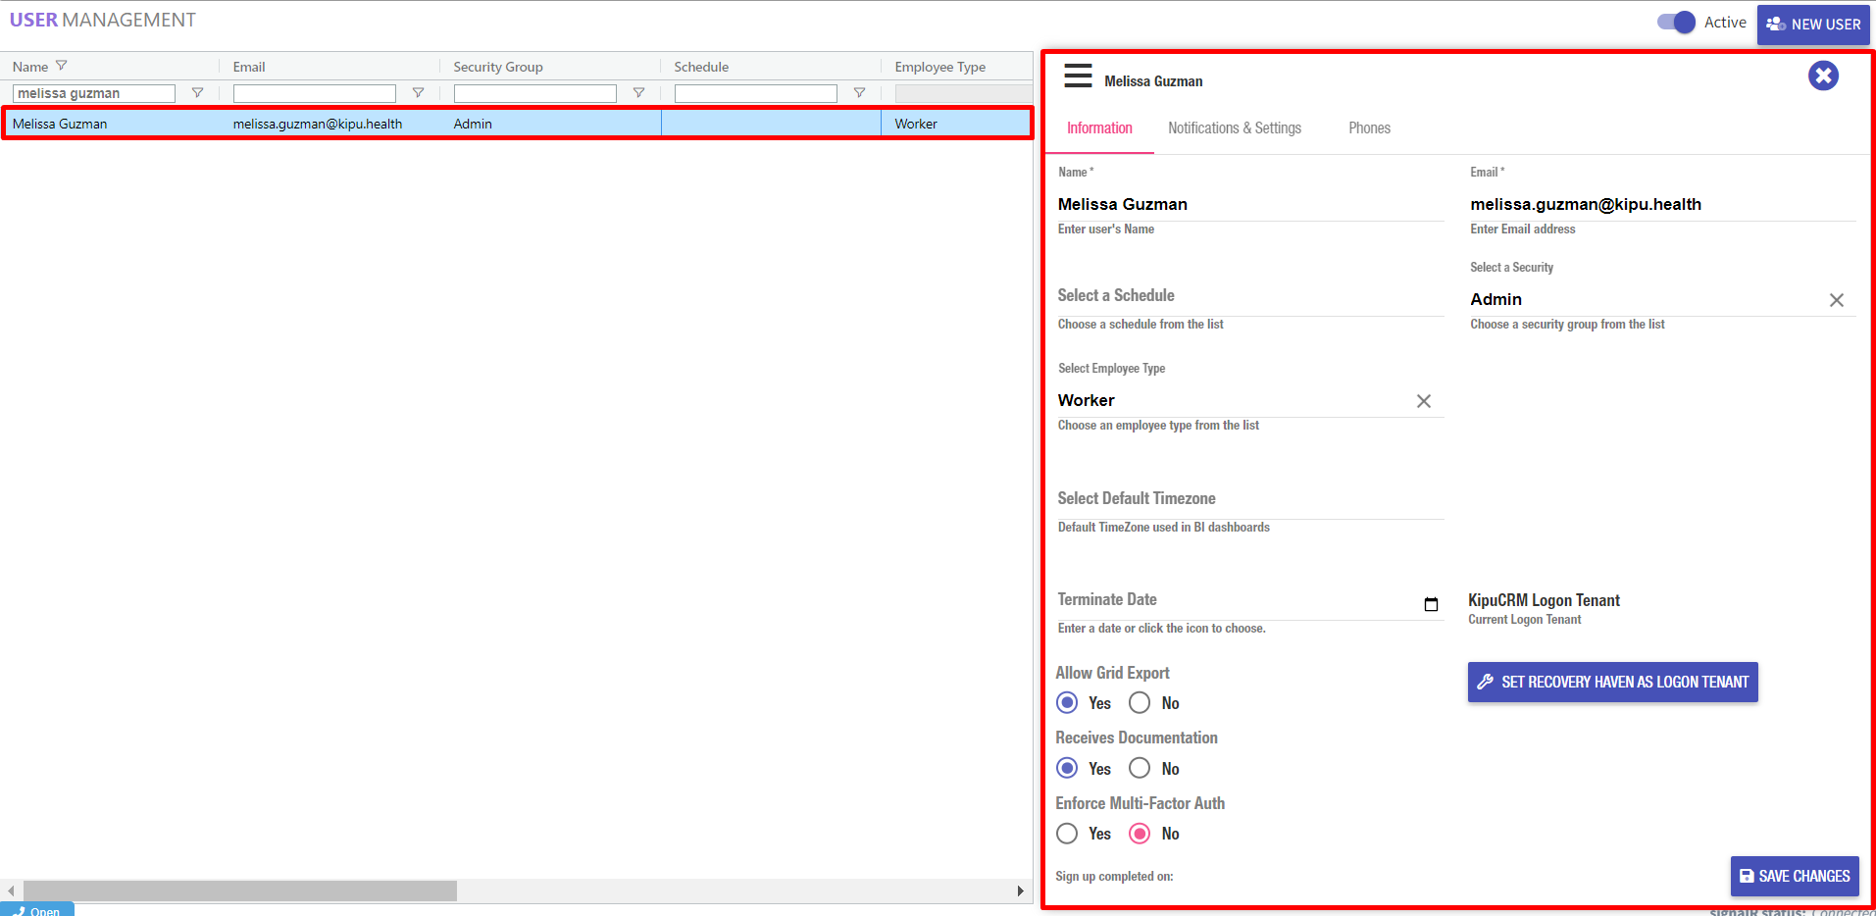1876x916 pixels.
Task: Toggle the Active users switch
Action: point(1676,23)
